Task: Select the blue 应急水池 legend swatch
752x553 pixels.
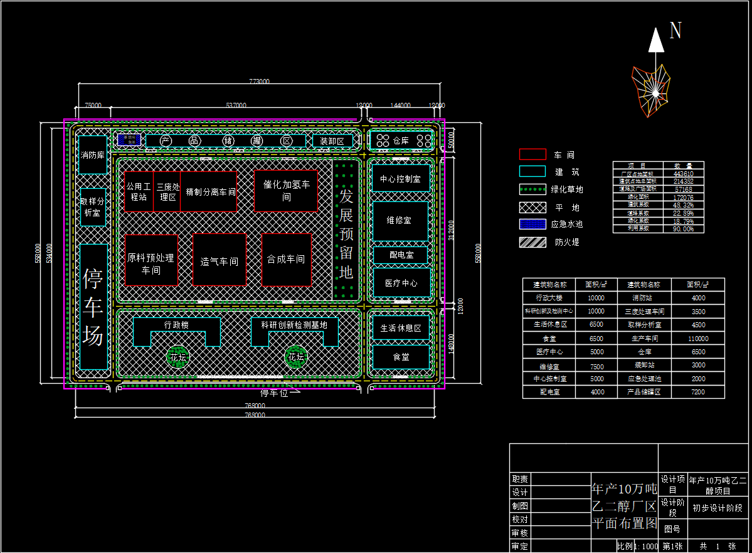Action: click(532, 224)
